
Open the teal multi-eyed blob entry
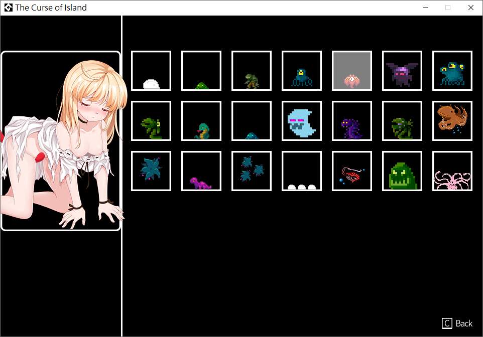click(452, 71)
